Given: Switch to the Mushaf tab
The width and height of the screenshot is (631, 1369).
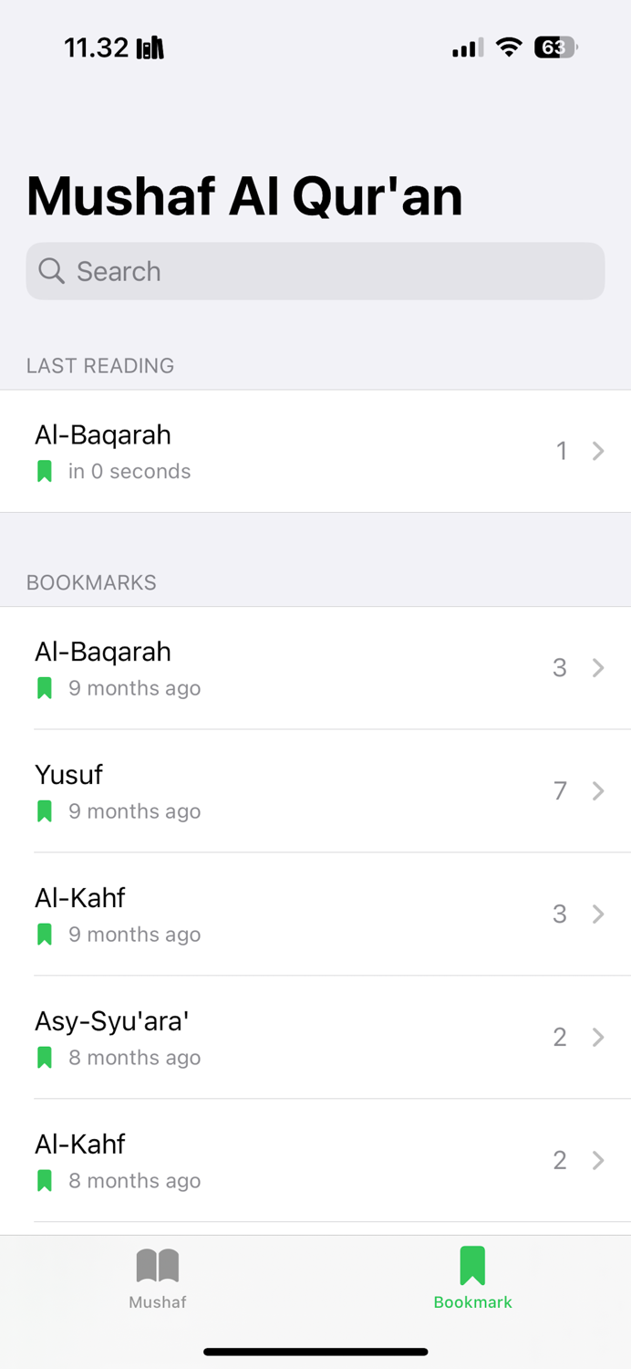Looking at the screenshot, I should click(157, 1276).
